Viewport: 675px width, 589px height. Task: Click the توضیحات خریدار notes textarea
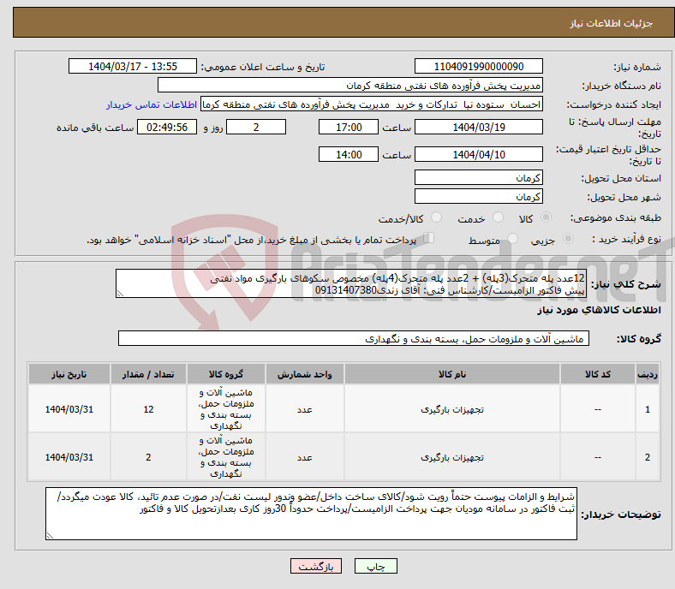click(311, 514)
